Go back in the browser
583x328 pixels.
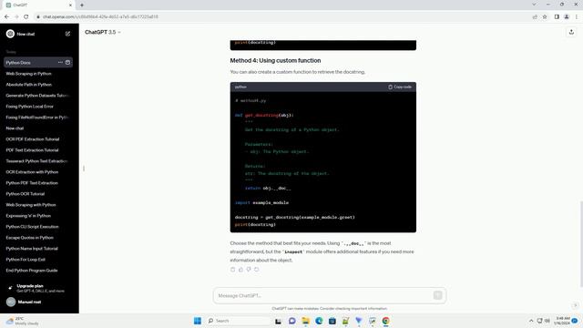click(6, 16)
